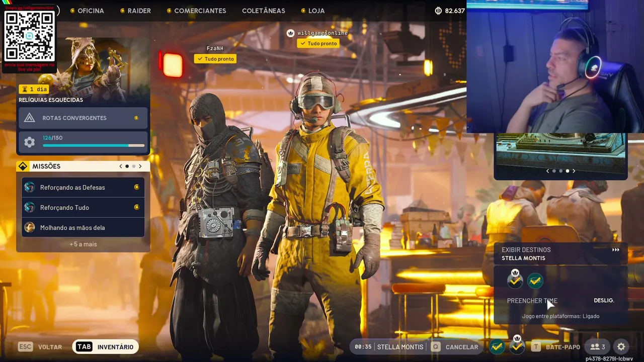The height and width of the screenshot is (362, 644).
Task: Go to previous Missões page arrow
Action: (121, 166)
